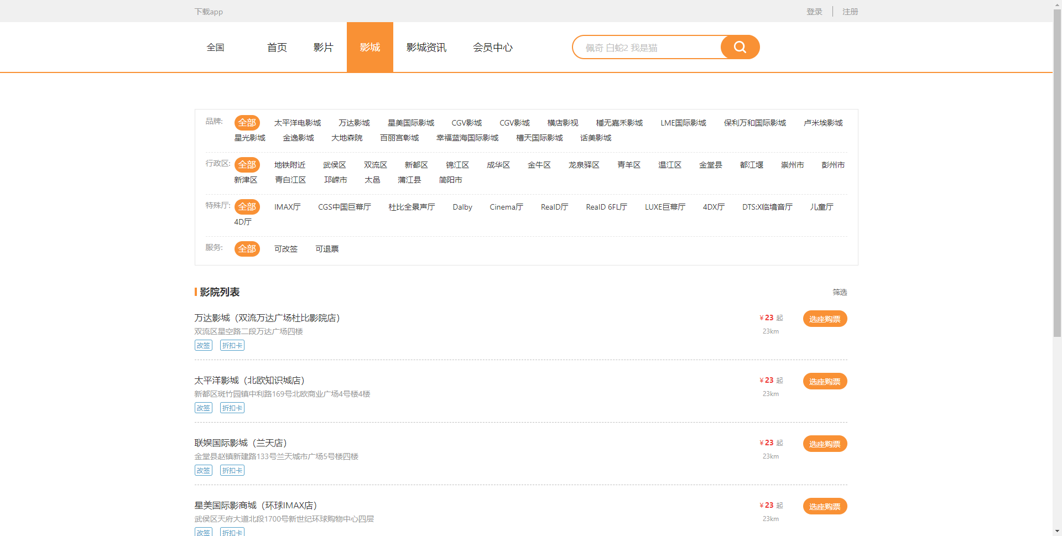Filter by 可退票 service
The image size is (1062, 536).
[x=327, y=249]
